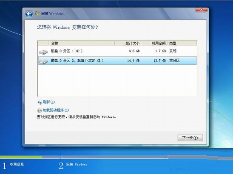Click the refresh arrows icon

40,102
